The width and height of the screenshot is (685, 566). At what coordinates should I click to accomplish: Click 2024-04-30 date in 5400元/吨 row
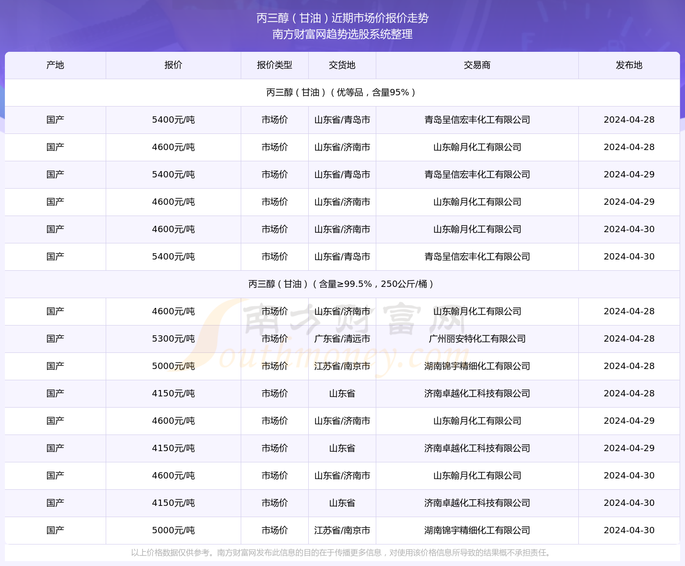tap(629, 257)
